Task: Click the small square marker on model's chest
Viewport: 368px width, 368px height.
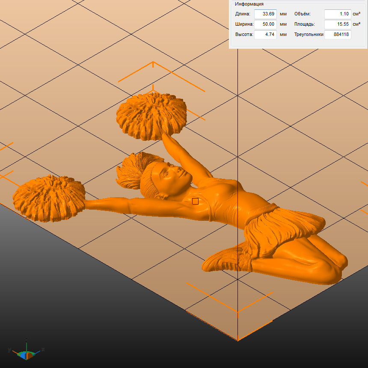Action: point(195,201)
